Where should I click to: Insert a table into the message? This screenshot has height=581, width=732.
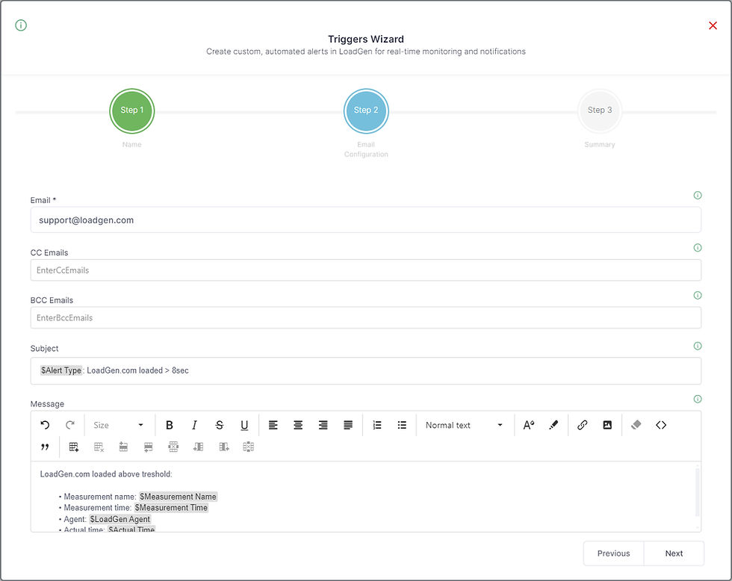[72, 446]
